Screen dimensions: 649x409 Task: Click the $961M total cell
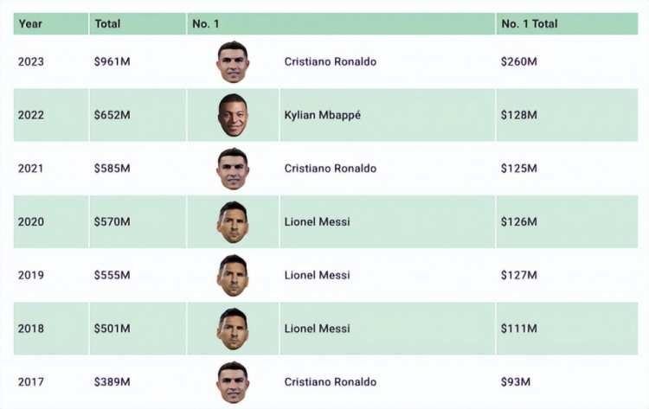tap(112, 62)
